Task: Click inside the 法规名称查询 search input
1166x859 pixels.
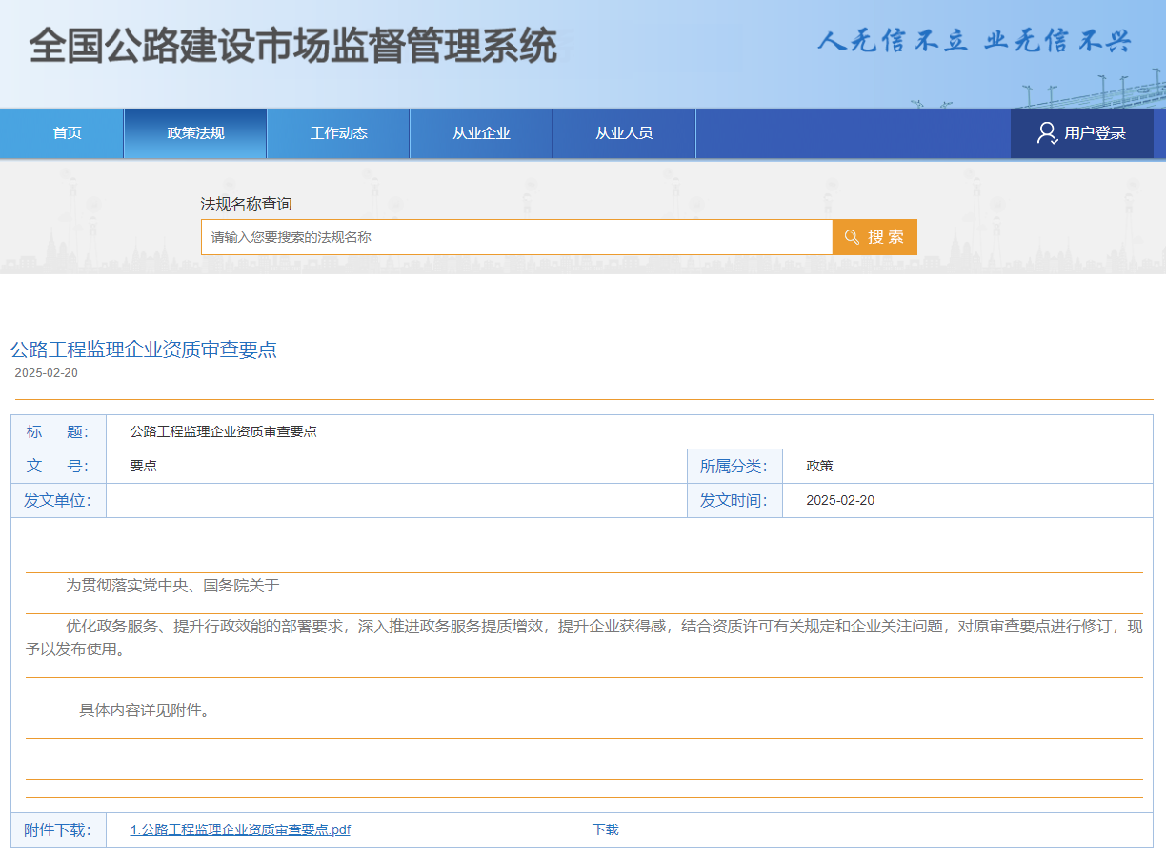Action: [514, 236]
